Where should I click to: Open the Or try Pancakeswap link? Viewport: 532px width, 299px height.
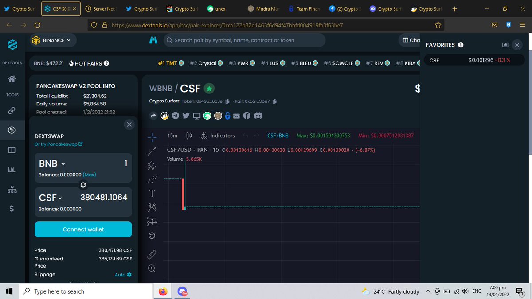pos(59,144)
